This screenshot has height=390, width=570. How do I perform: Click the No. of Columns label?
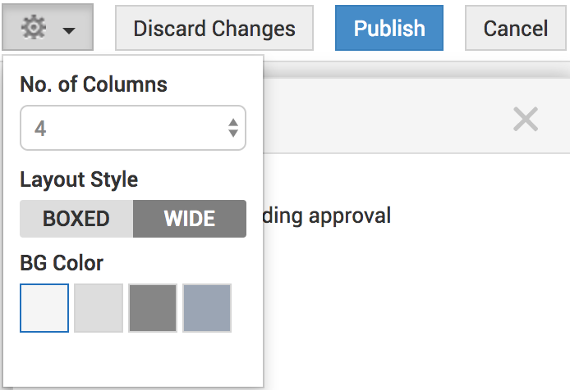pos(94,84)
